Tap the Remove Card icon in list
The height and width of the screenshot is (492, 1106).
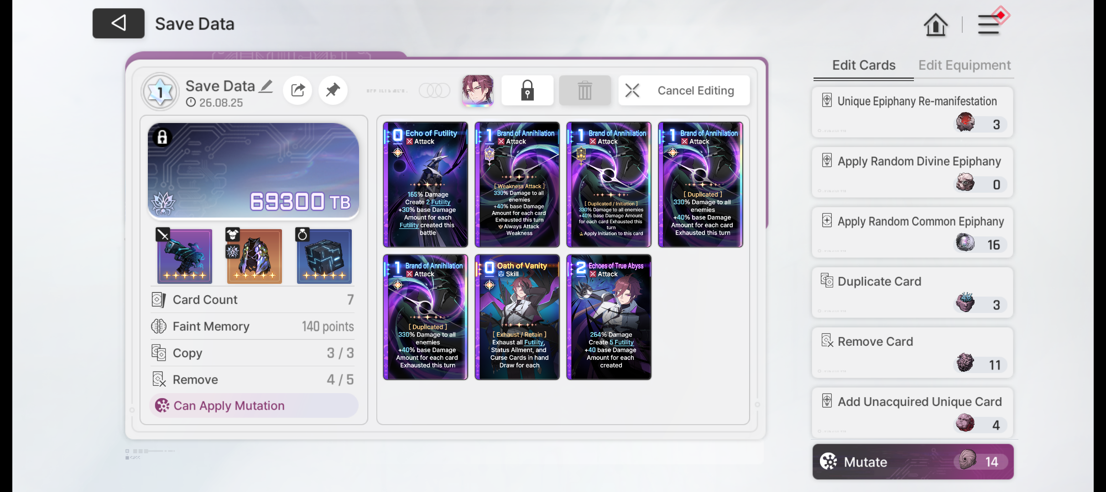click(x=827, y=340)
